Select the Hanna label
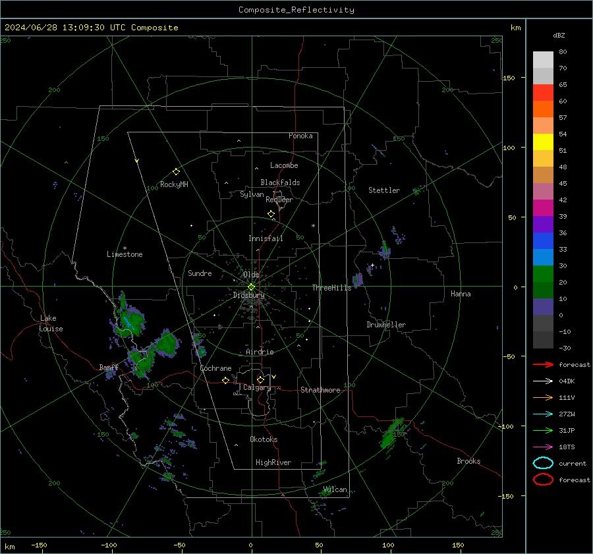This screenshot has height=554, width=593. [x=461, y=294]
